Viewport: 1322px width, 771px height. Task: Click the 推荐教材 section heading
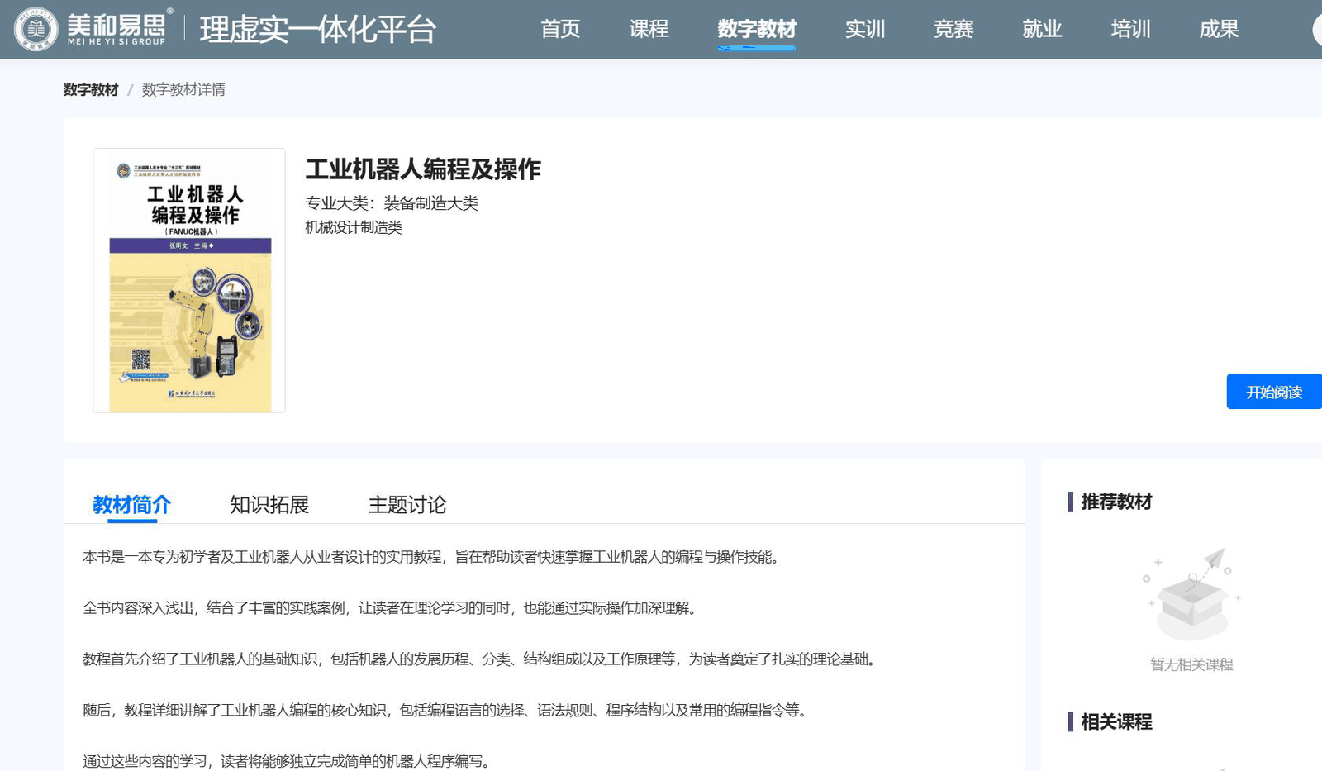point(1116,502)
